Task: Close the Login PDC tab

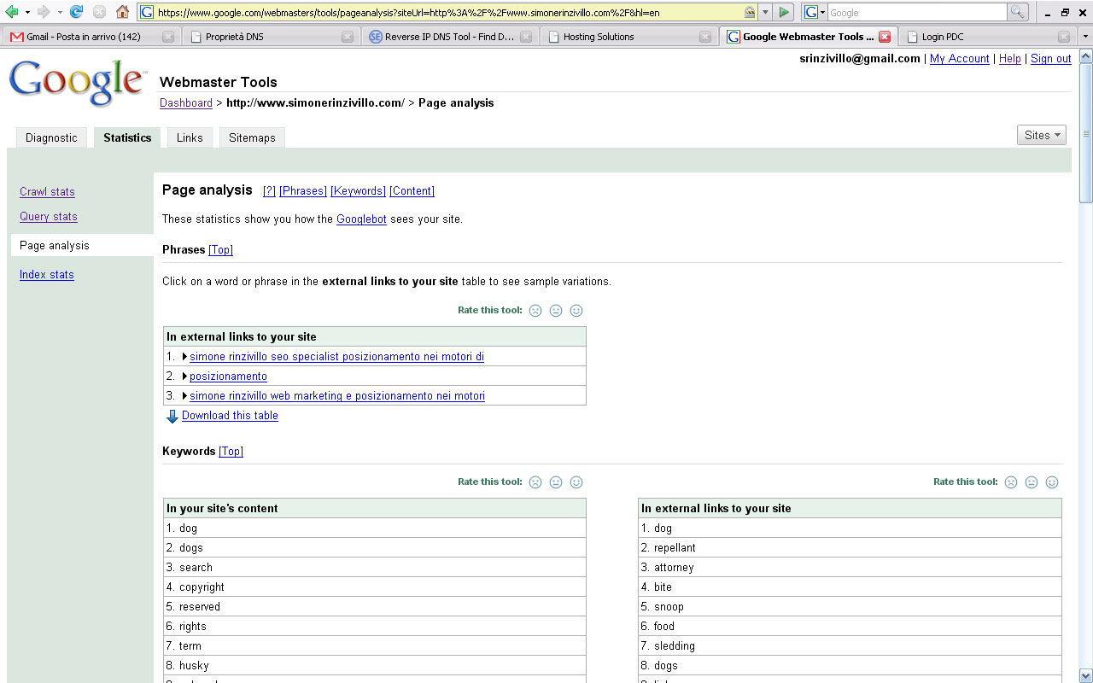Action: 1063,37
